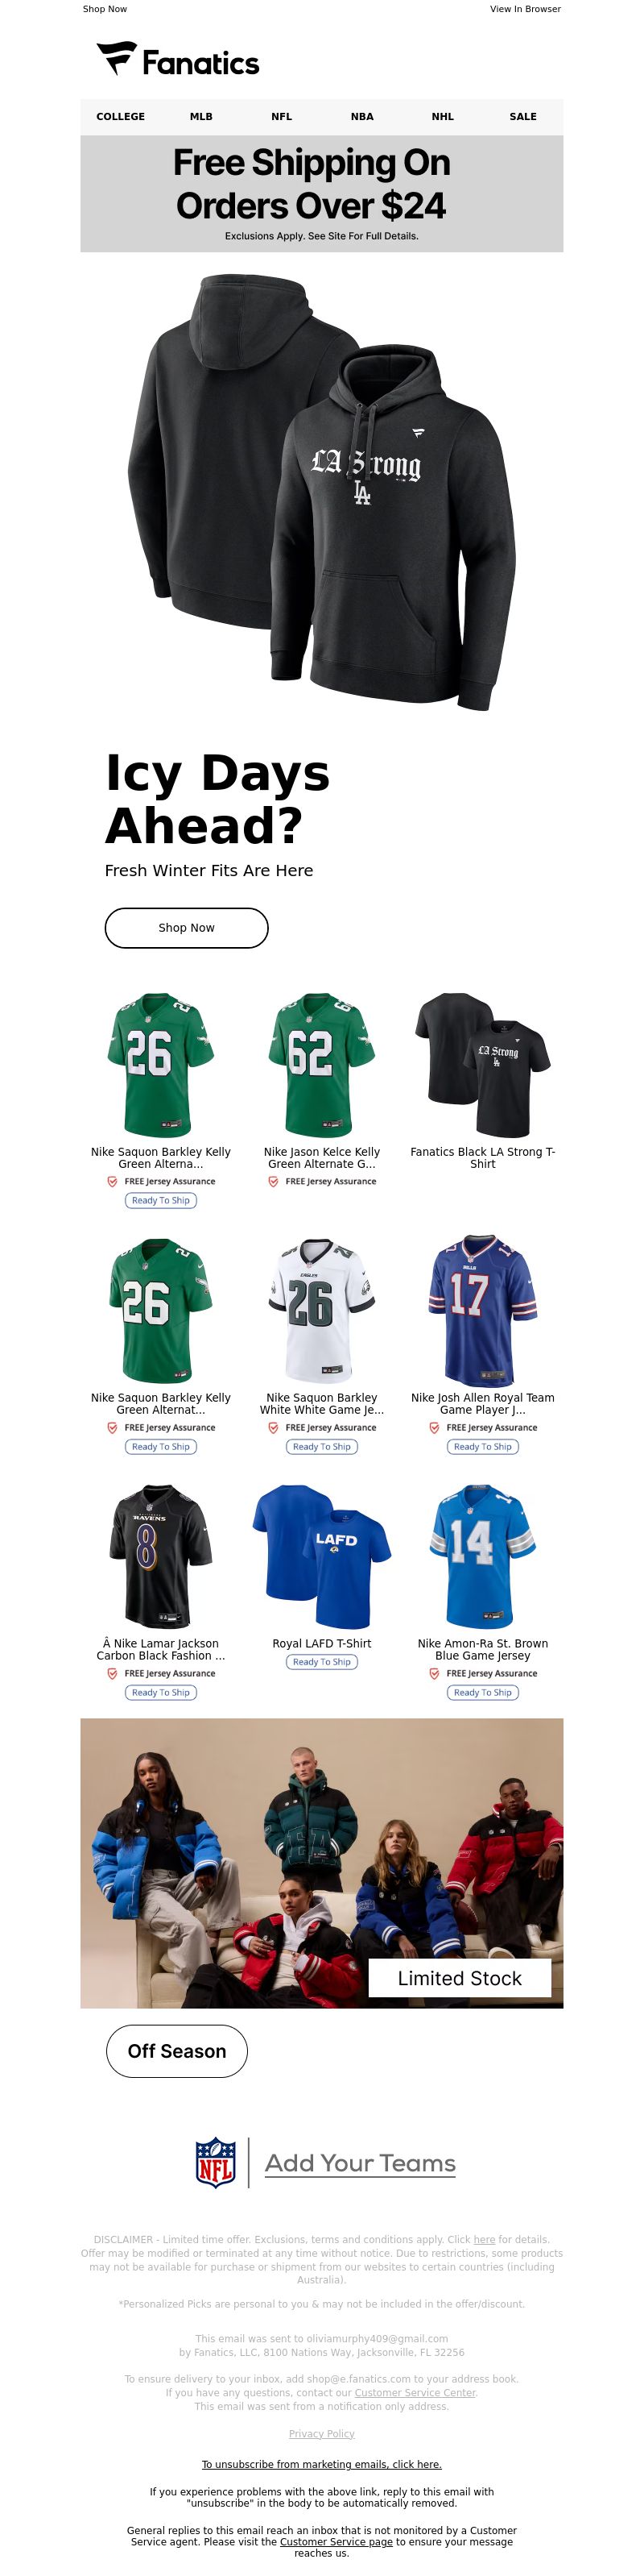Open the COLLEGE menu item
Image resolution: width=644 pixels, height=2576 pixels.
[x=121, y=116]
